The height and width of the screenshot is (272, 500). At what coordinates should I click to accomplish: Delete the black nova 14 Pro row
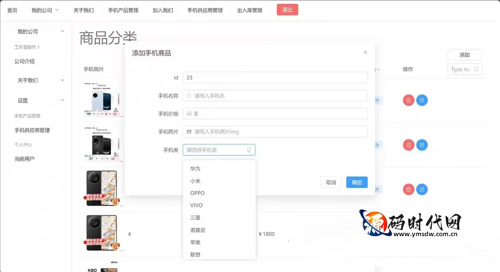click(409, 145)
